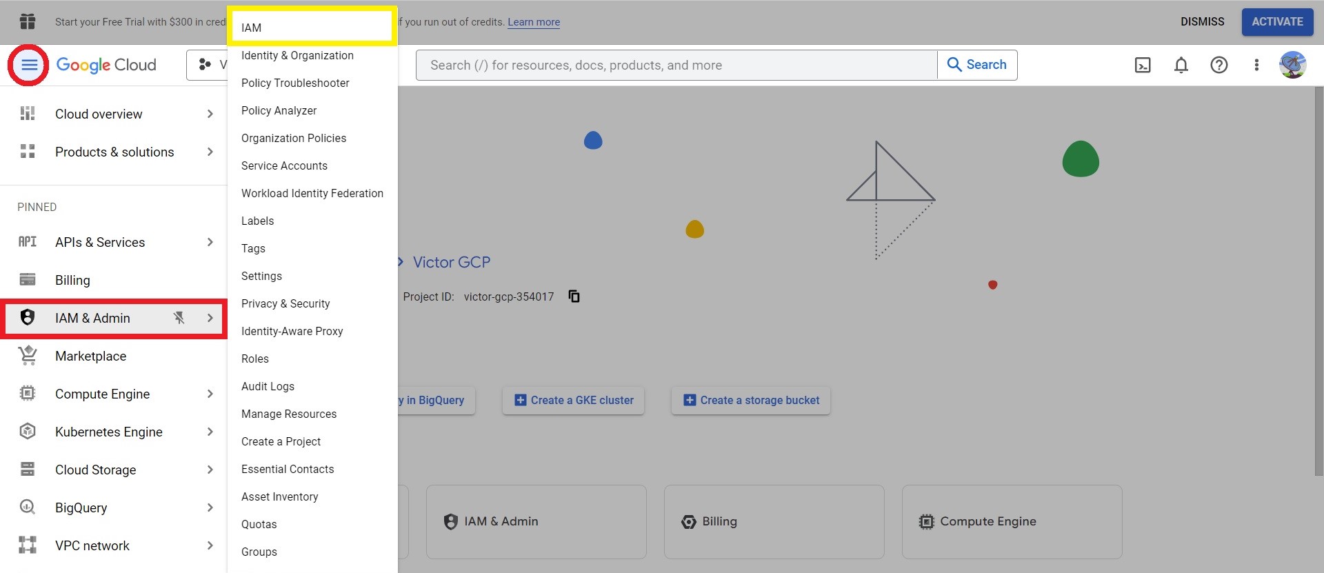Open the project selector dropdown
This screenshot has width=1324, height=573.
pos(208,65)
